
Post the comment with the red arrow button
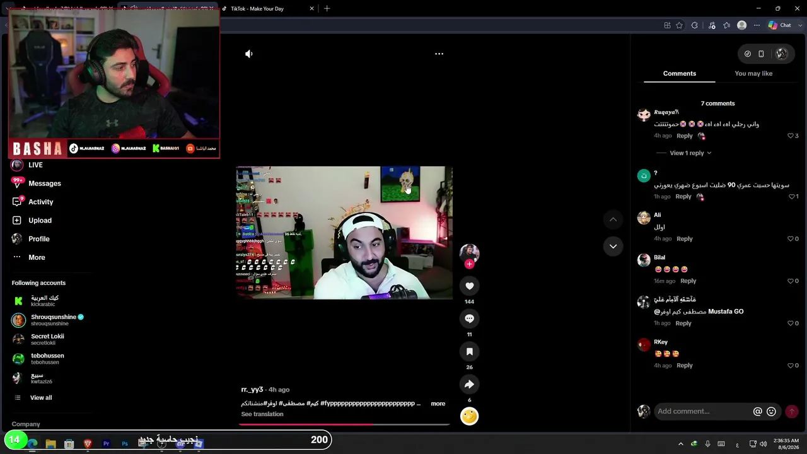coord(792,412)
